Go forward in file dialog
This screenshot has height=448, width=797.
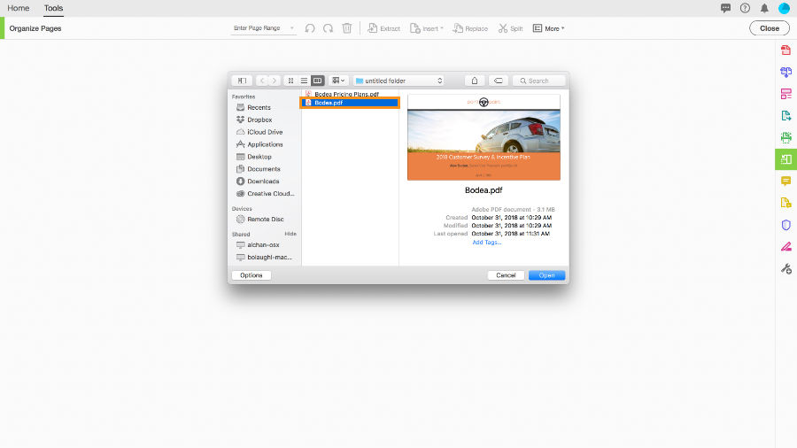point(274,81)
